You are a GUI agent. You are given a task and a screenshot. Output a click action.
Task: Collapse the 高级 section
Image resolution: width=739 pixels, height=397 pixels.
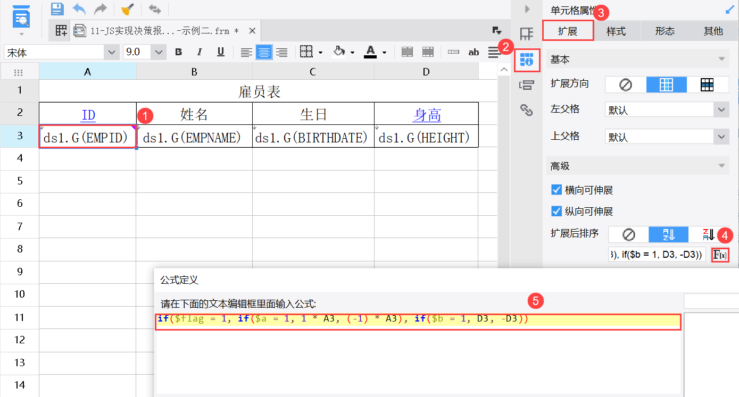point(721,166)
